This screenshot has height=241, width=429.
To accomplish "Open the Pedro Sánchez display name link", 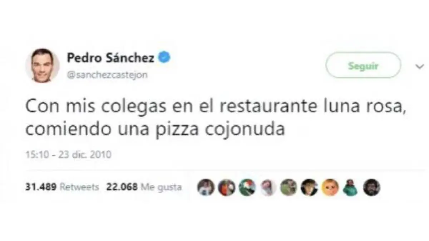I will [110, 57].
